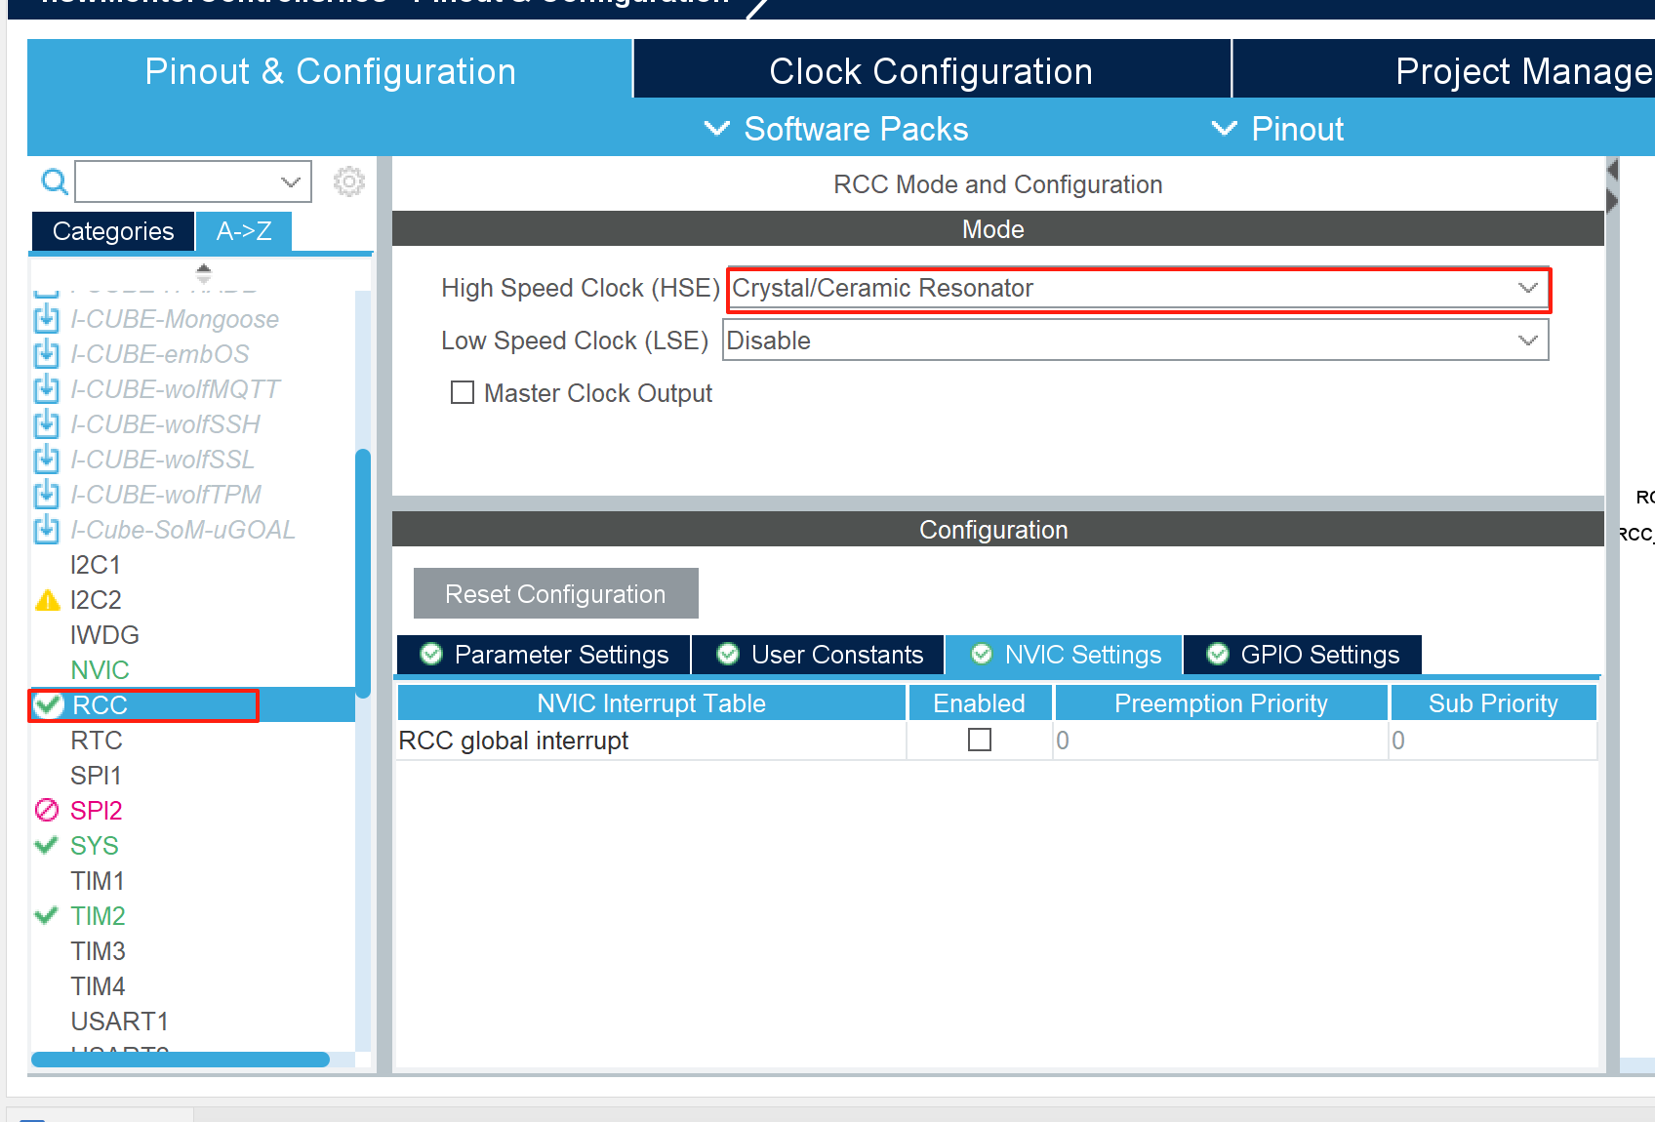Click the green check icon beside RCC
The width and height of the screenshot is (1655, 1122).
point(49,705)
